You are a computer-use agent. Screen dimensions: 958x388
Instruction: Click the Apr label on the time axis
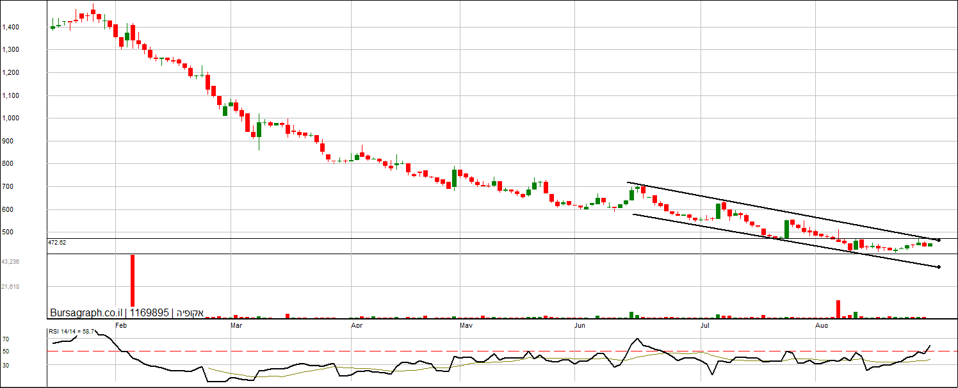pyautogui.click(x=357, y=326)
